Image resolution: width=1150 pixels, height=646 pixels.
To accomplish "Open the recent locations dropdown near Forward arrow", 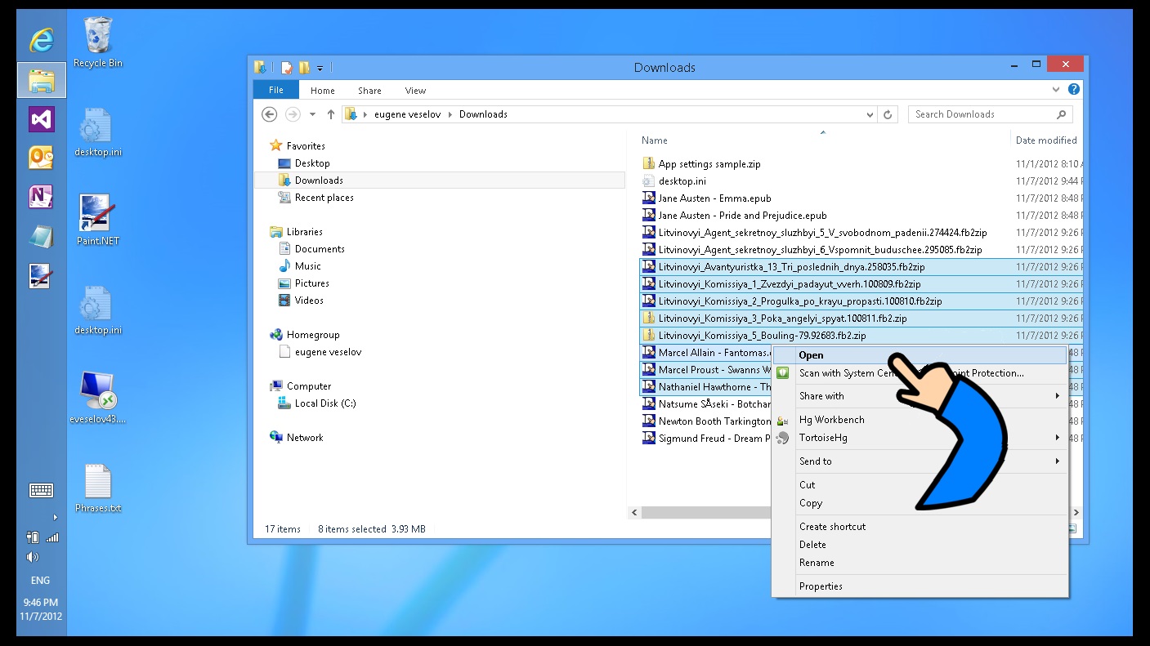I will [312, 114].
